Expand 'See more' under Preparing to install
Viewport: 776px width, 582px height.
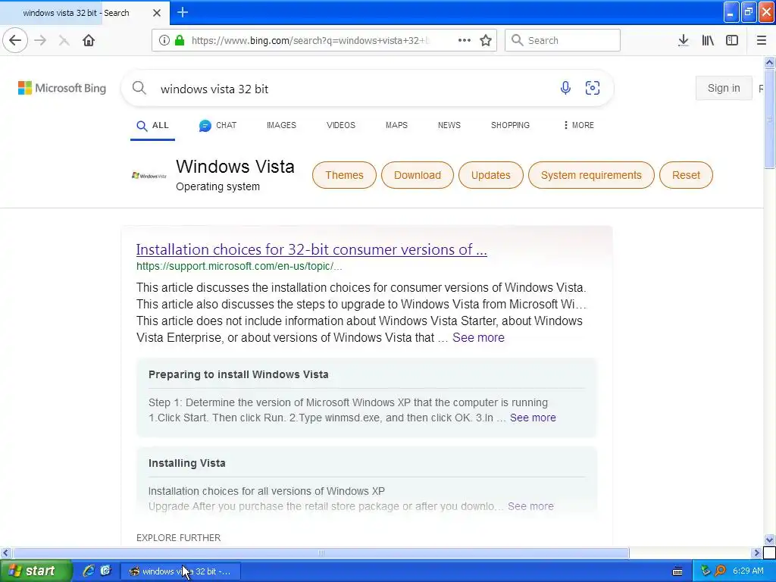click(x=533, y=418)
